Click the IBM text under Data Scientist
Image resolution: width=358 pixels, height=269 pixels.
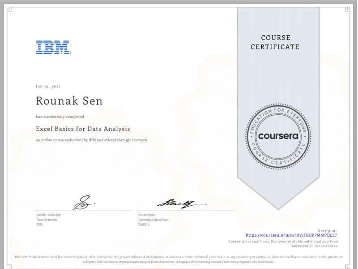point(39,225)
